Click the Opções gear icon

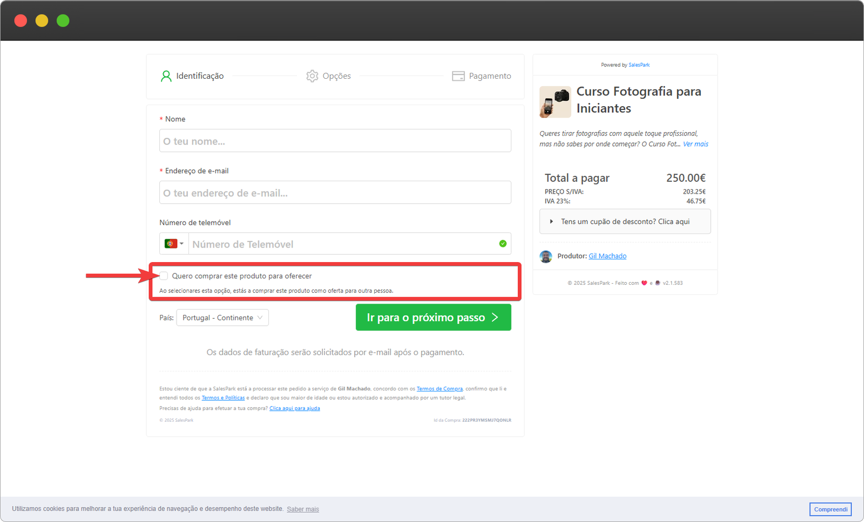[x=312, y=76]
